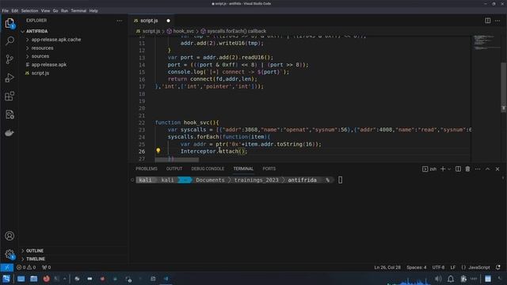Viewport: 507px width, 285px height.
Task: Open the Manage gear icon
Action: pyautogui.click(x=10, y=254)
